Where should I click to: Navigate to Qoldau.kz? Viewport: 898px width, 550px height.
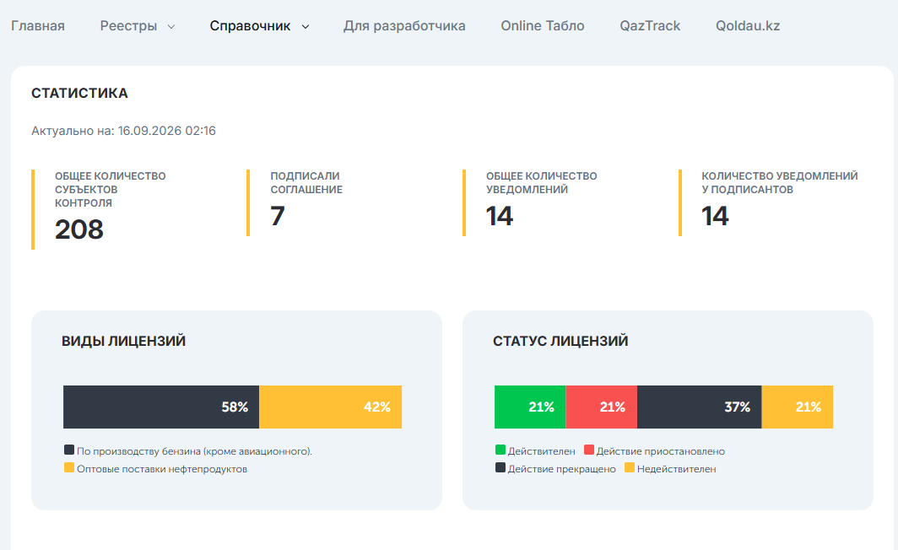tap(748, 26)
